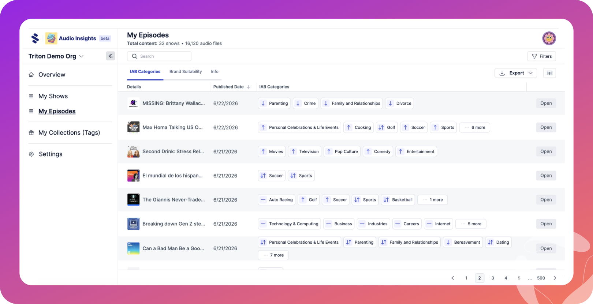Click the Breaking down Gen Z thumbnail
Image resolution: width=593 pixels, height=304 pixels.
pyautogui.click(x=133, y=224)
